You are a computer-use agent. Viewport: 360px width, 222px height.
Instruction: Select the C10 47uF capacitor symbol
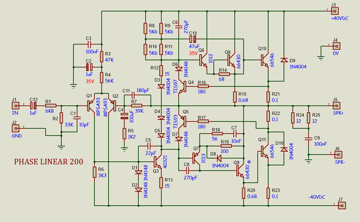coord(193,39)
